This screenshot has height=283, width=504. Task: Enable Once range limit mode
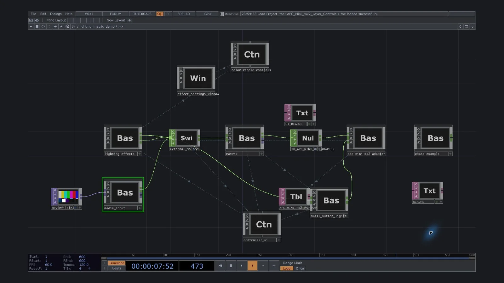point(300,269)
